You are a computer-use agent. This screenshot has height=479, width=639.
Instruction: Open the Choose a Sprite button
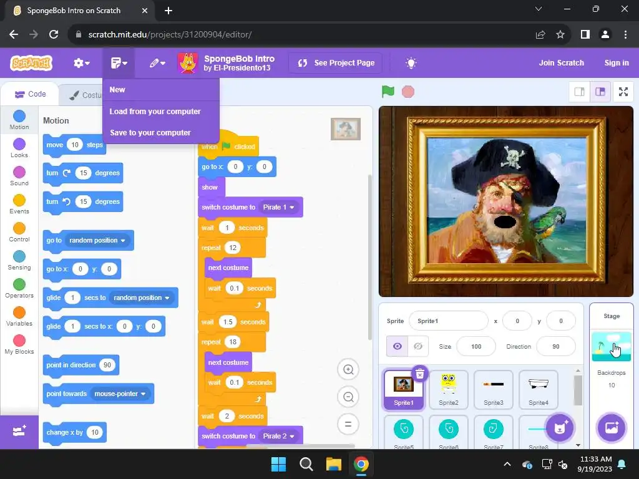click(560, 427)
